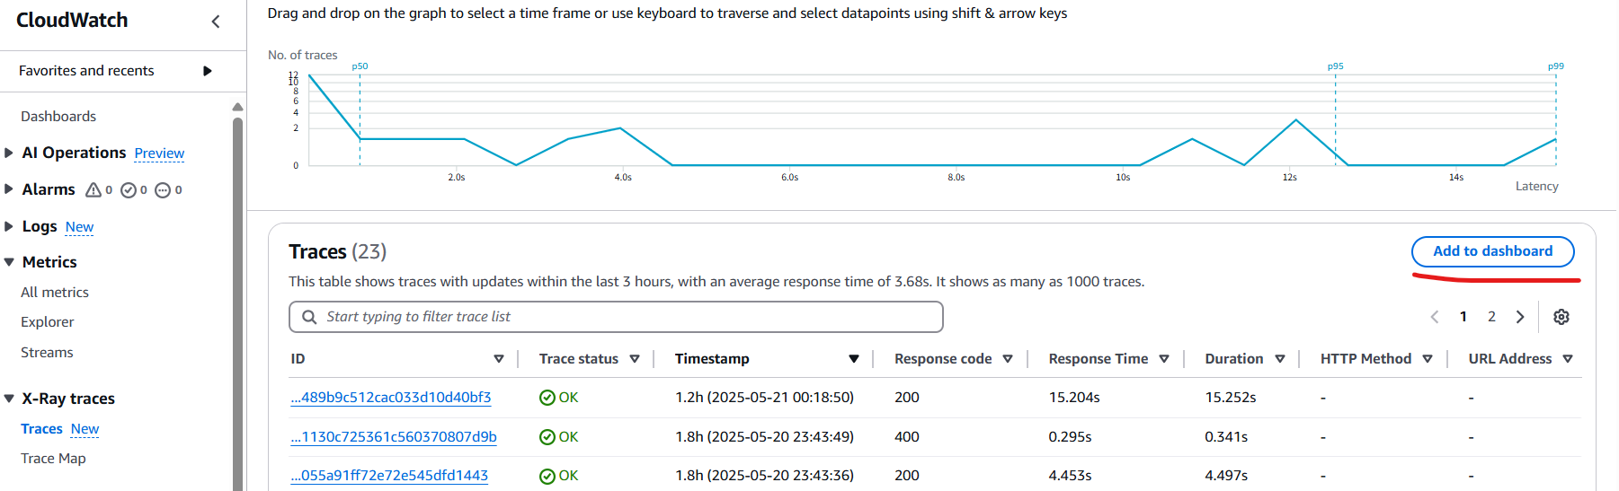Expand the Alarms section

pos(9,189)
